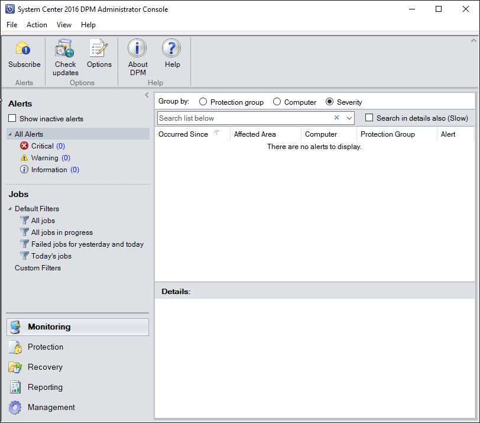Screen dimensions: 480x423
Task: Check Search in details also (Slow)
Action: coord(369,118)
